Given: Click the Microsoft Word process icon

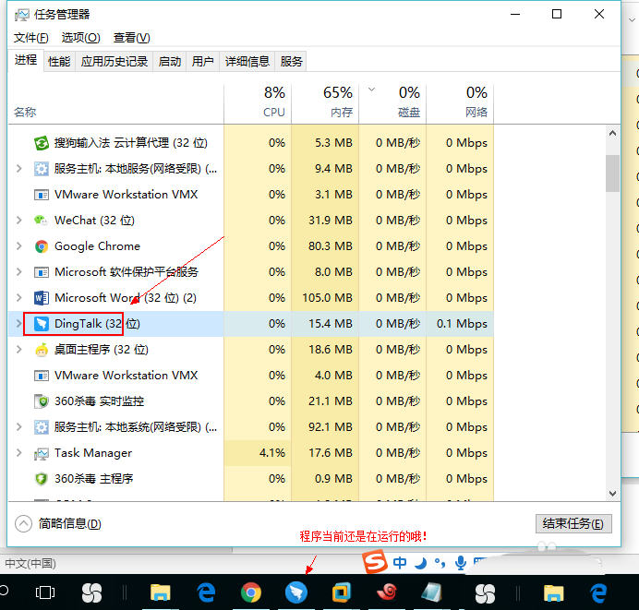Looking at the screenshot, I should click(x=42, y=298).
